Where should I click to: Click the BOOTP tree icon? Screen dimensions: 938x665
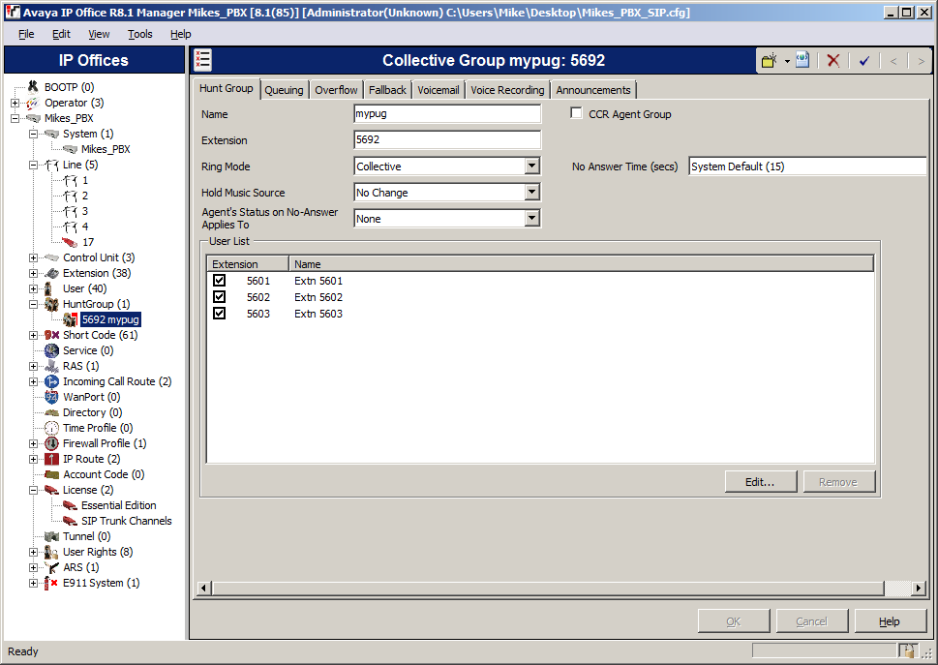(x=33, y=87)
